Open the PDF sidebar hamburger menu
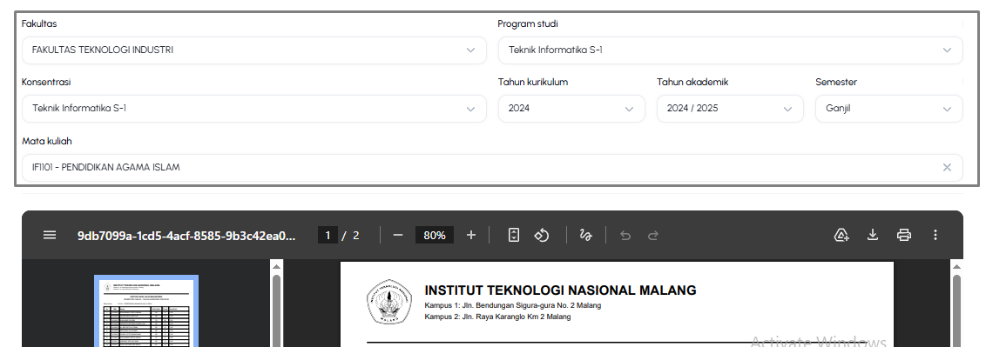Viewport: 986px width, 347px height. (50, 236)
